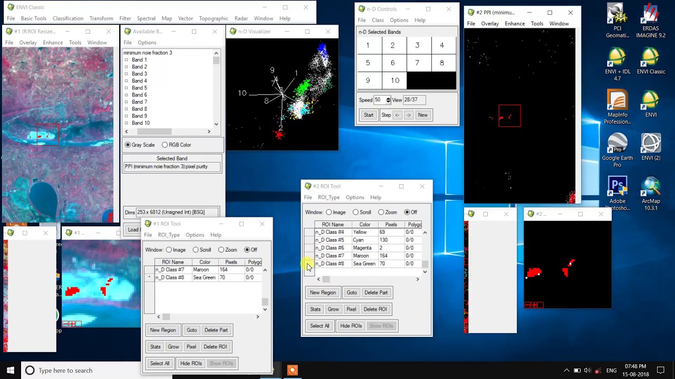Launch ENVI + IDL 4.7 desktop icon
Screen dimensions: 675x379
click(617, 64)
